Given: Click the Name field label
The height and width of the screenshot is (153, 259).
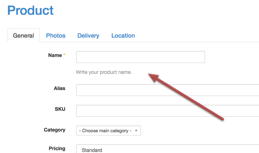Looking at the screenshot, I should [x=55, y=55].
